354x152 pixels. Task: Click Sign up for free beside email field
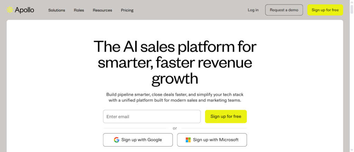226,116
